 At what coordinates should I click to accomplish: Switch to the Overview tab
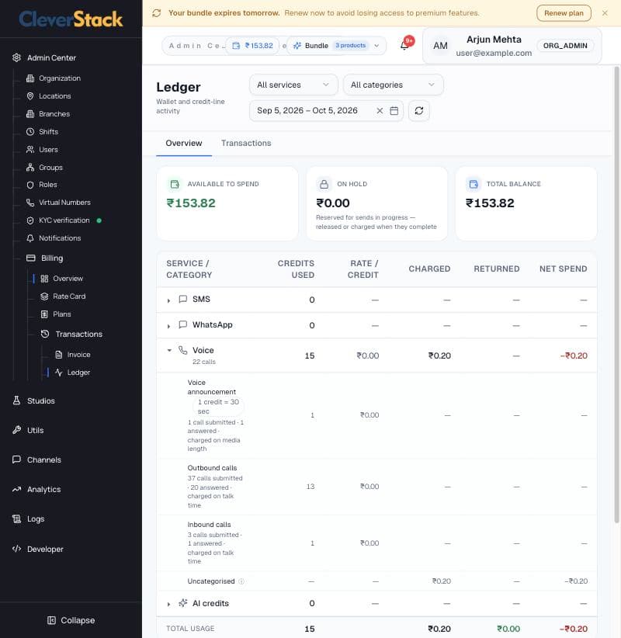[x=183, y=144]
